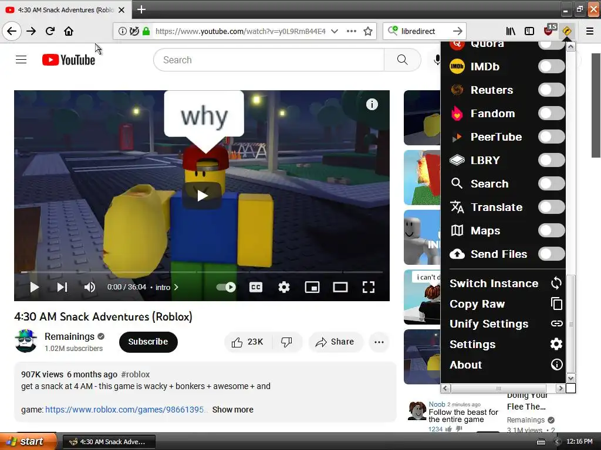Expand the intro chapter chevron
Image resolution: width=601 pixels, height=450 pixels.
[x=176, y=287]
